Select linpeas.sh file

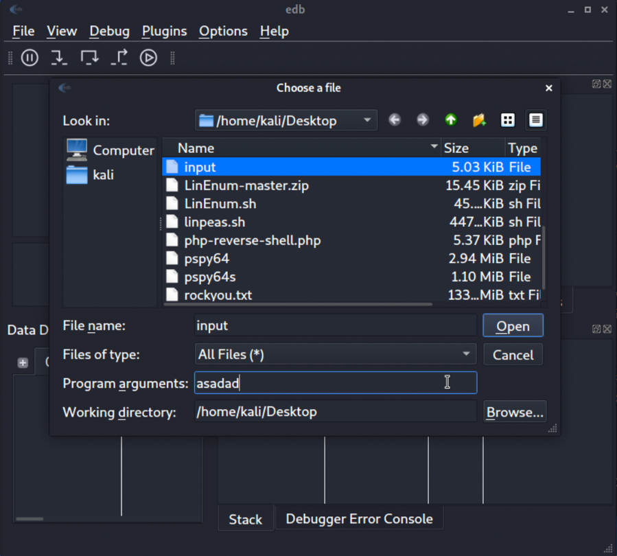[351, 222]
